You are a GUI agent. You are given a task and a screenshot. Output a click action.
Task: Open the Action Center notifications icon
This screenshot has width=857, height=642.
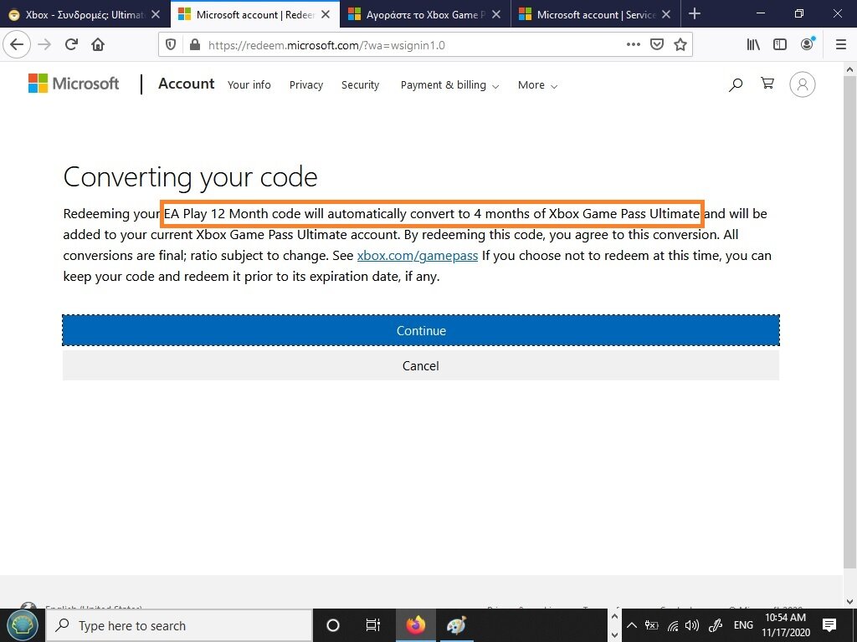829,625
